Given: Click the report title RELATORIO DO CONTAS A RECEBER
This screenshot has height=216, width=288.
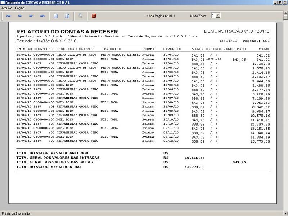Looking at the screenshot, I should click(x=67, y=32).
